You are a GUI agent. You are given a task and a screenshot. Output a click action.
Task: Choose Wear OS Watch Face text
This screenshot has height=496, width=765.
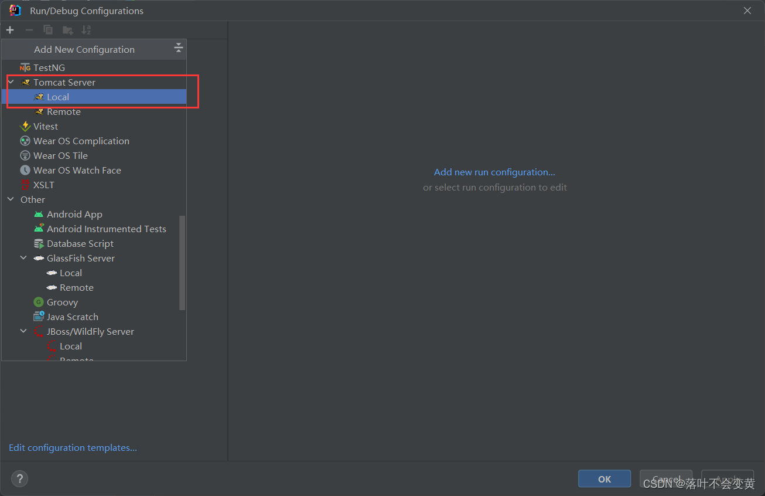click(77, 171)
